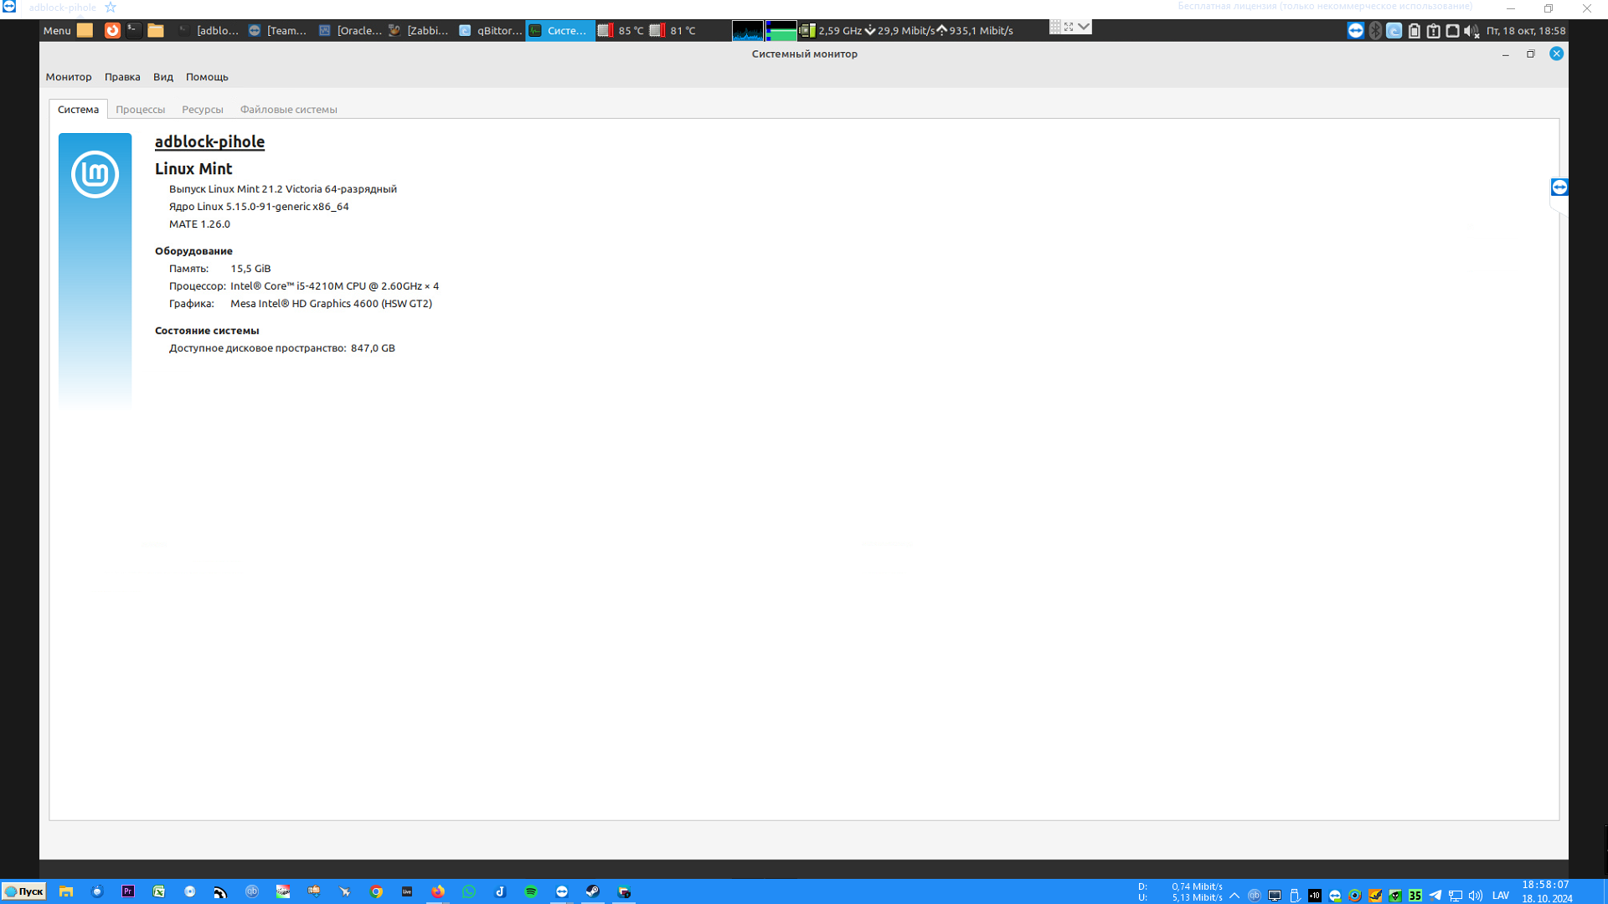Click the show desktop icon next to Menu

(85, 30)
